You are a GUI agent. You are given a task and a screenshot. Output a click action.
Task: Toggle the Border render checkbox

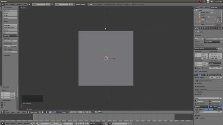tap(196, 68)
